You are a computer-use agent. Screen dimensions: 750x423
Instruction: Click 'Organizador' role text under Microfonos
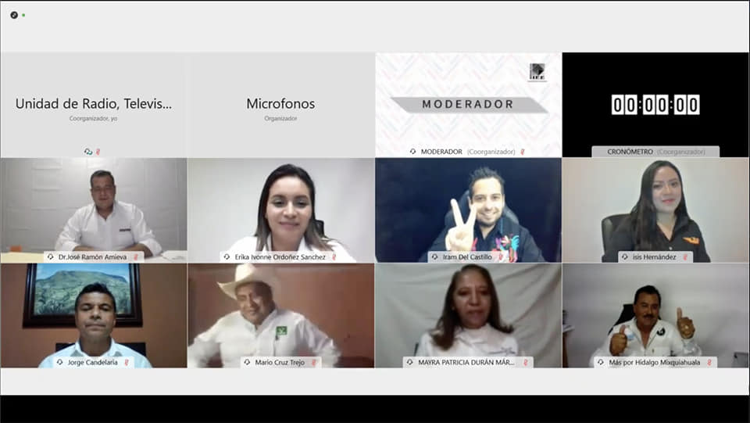click(280, 118)
